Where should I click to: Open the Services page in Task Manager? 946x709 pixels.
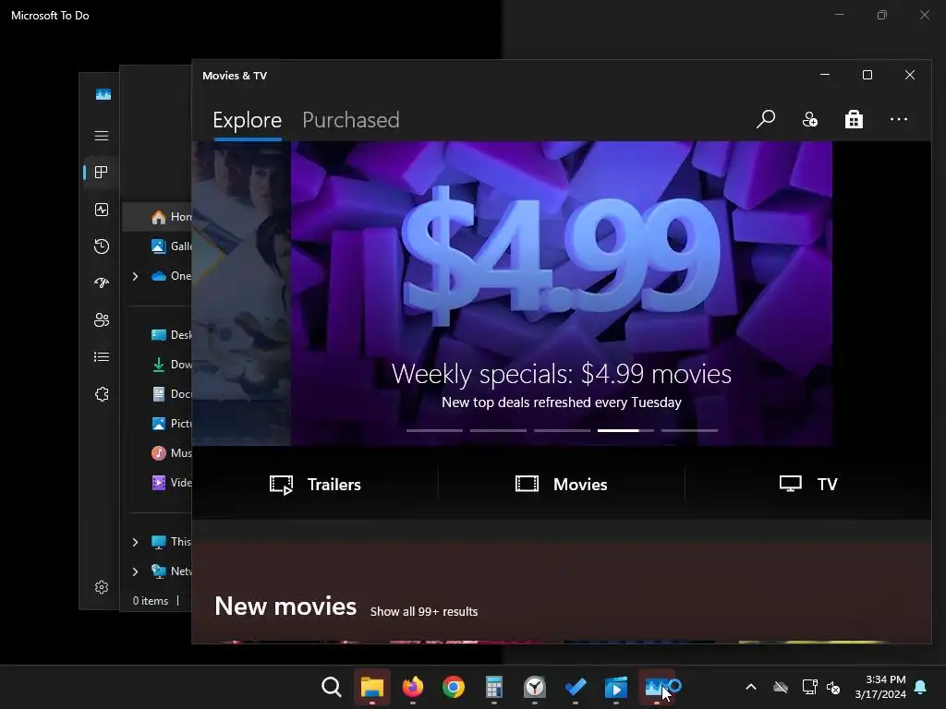[x=102, y=393]
